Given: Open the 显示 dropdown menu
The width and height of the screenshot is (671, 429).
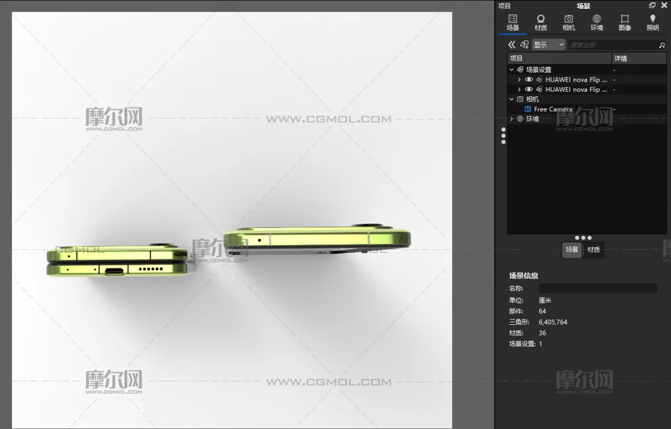Looking at the screenshot, I should tap(548, 45).
